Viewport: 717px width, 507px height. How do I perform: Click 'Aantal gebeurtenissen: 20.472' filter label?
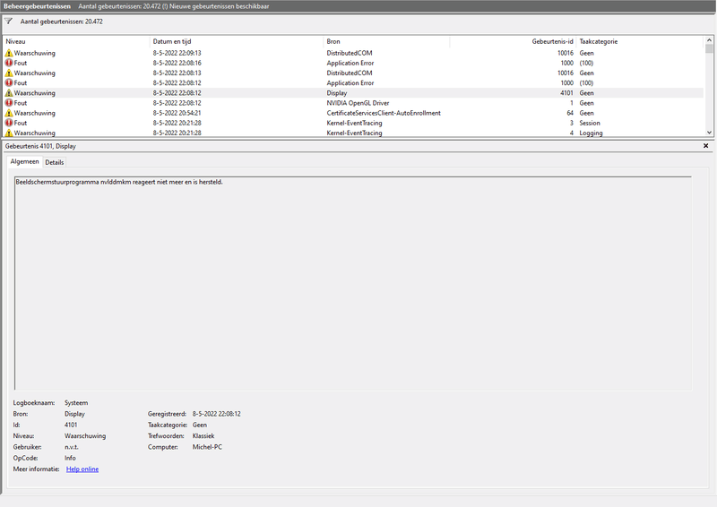(61, 21)
